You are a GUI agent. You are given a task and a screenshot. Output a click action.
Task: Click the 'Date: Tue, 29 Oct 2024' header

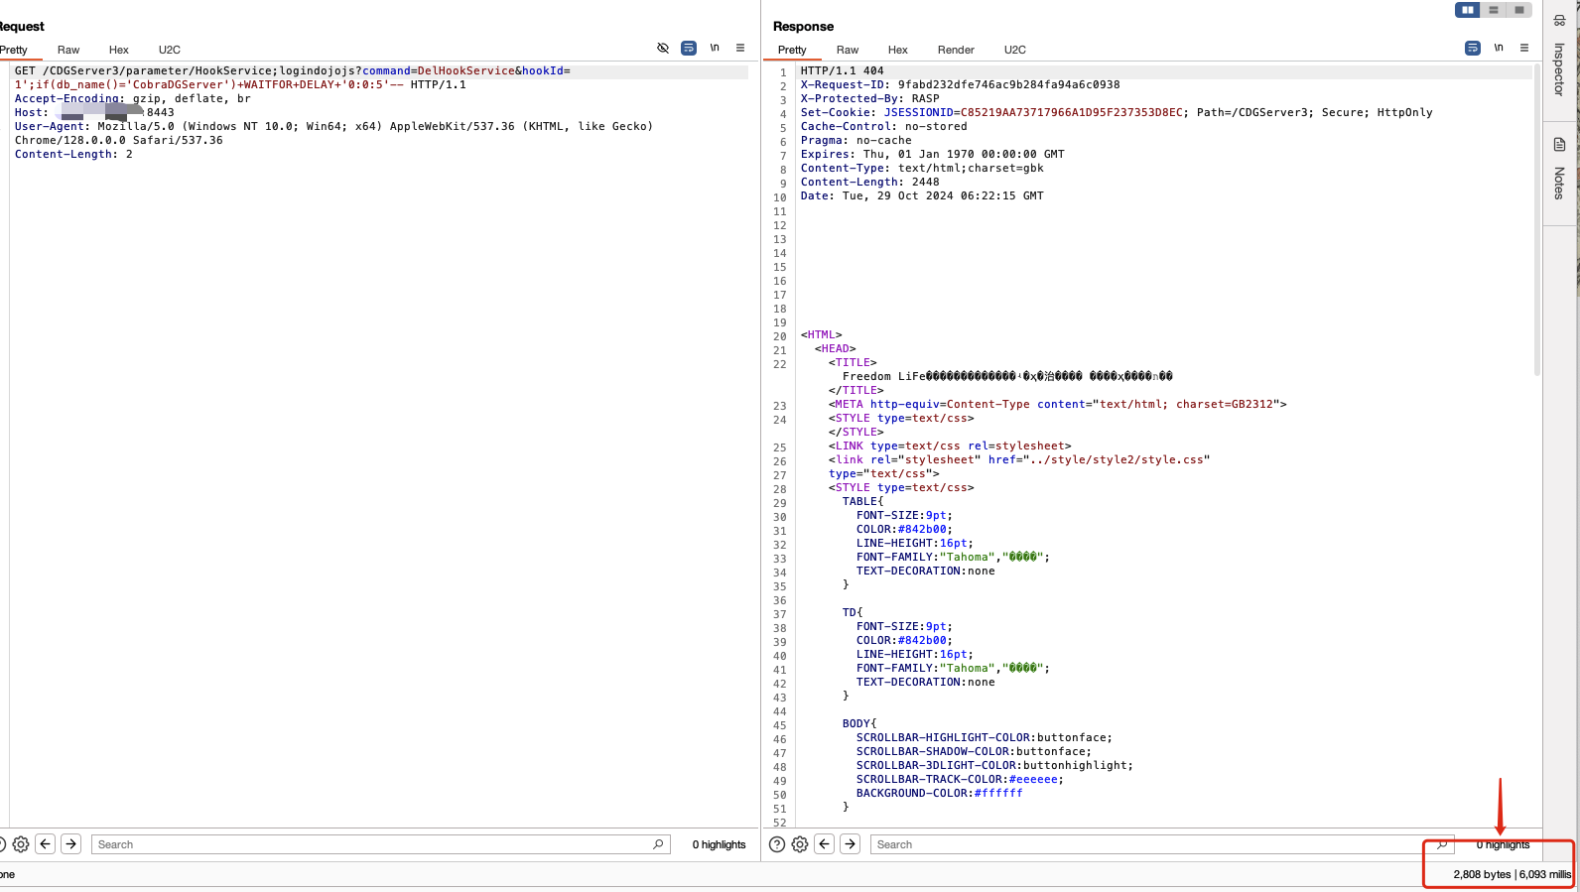pos(922,195)
